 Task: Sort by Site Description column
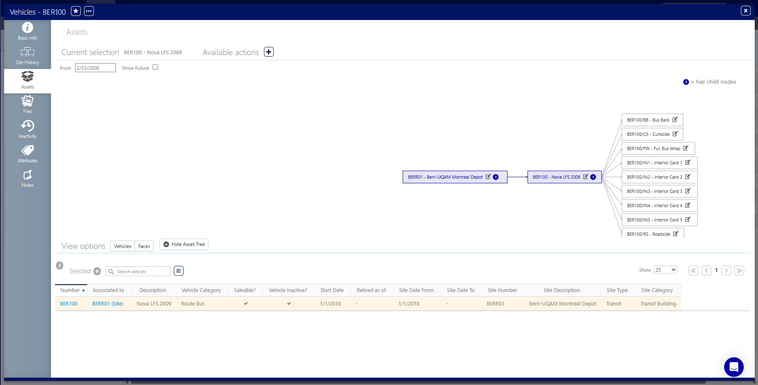point(562,290)
